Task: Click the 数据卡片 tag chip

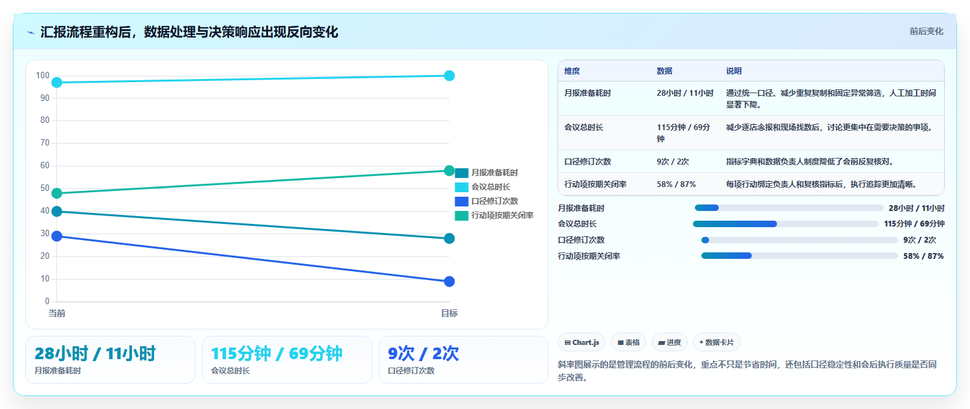Action: click(717, 342)
